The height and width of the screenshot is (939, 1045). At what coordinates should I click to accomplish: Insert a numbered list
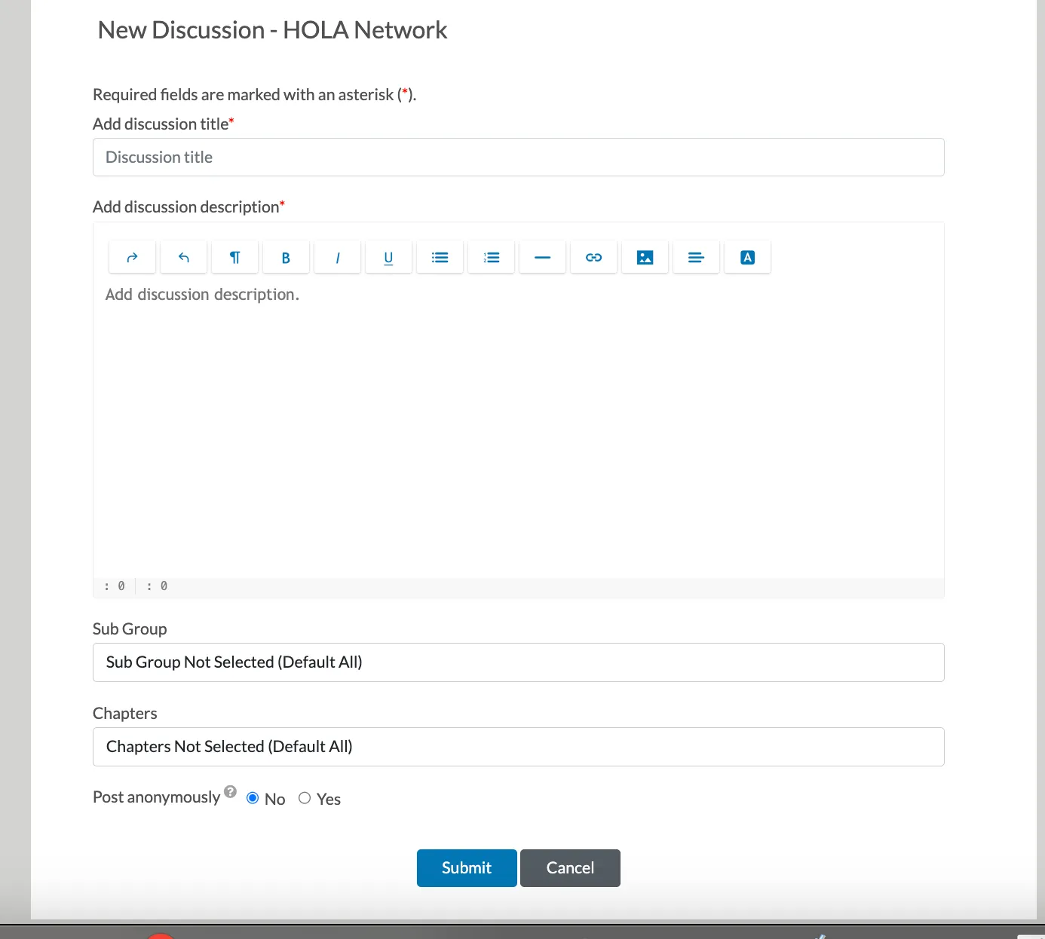pos(492,257)
